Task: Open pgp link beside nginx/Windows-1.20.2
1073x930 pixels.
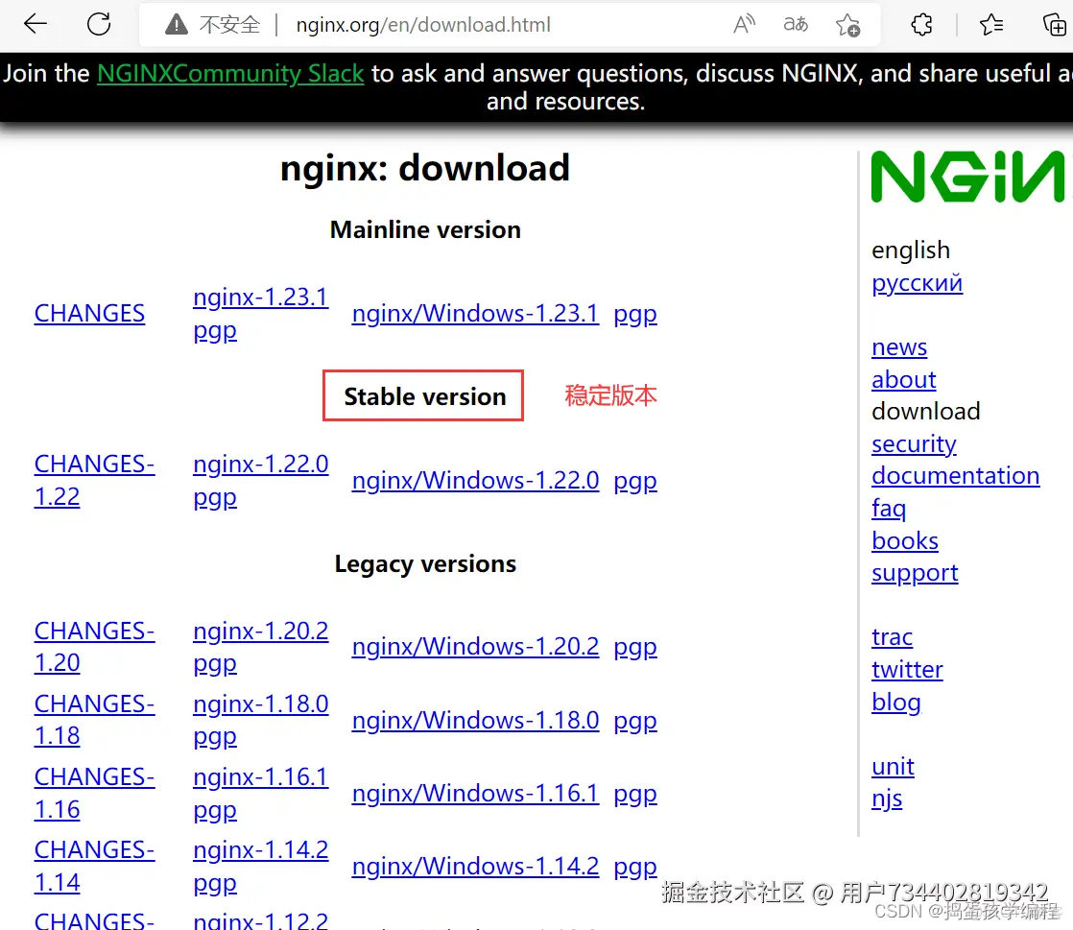Action: coord(635,648)
